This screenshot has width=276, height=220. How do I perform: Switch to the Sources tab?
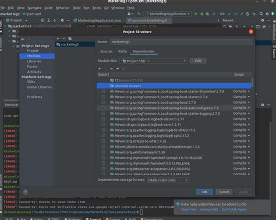coord(107,51)
